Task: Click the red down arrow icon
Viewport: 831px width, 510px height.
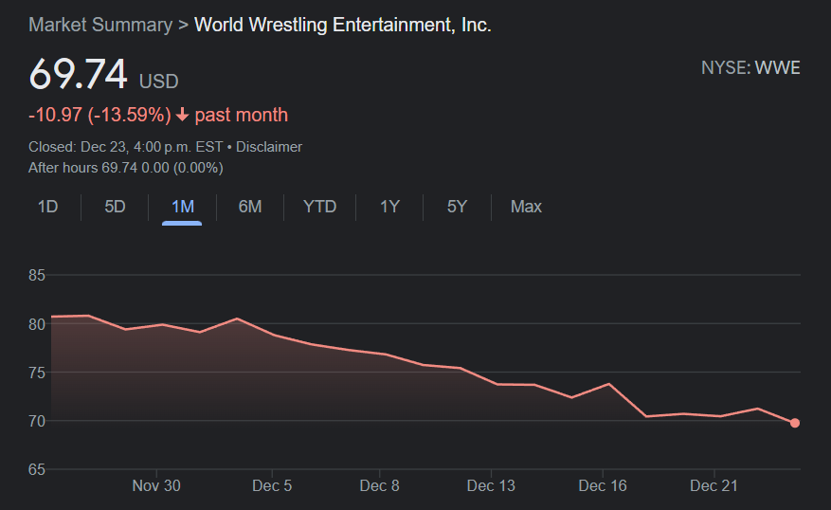Action: [183, 116]
